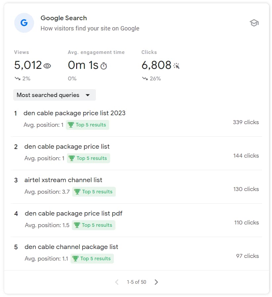The width and height of the screenshot is (272, 297).
Task: Click the 1-5 of 50 pagination text
Action: pyautogui.click(x=136, y=282)
